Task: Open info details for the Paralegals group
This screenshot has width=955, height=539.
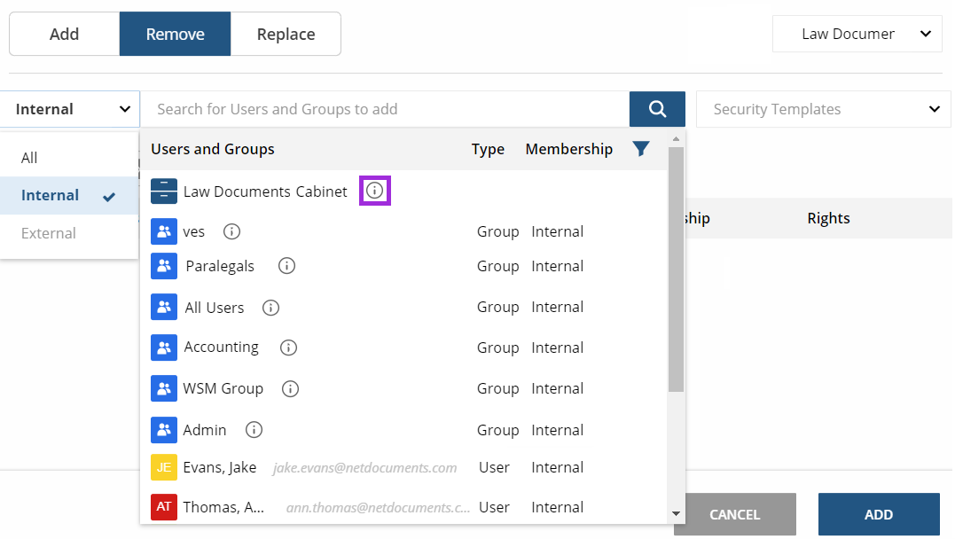Action: click(286, 265)
